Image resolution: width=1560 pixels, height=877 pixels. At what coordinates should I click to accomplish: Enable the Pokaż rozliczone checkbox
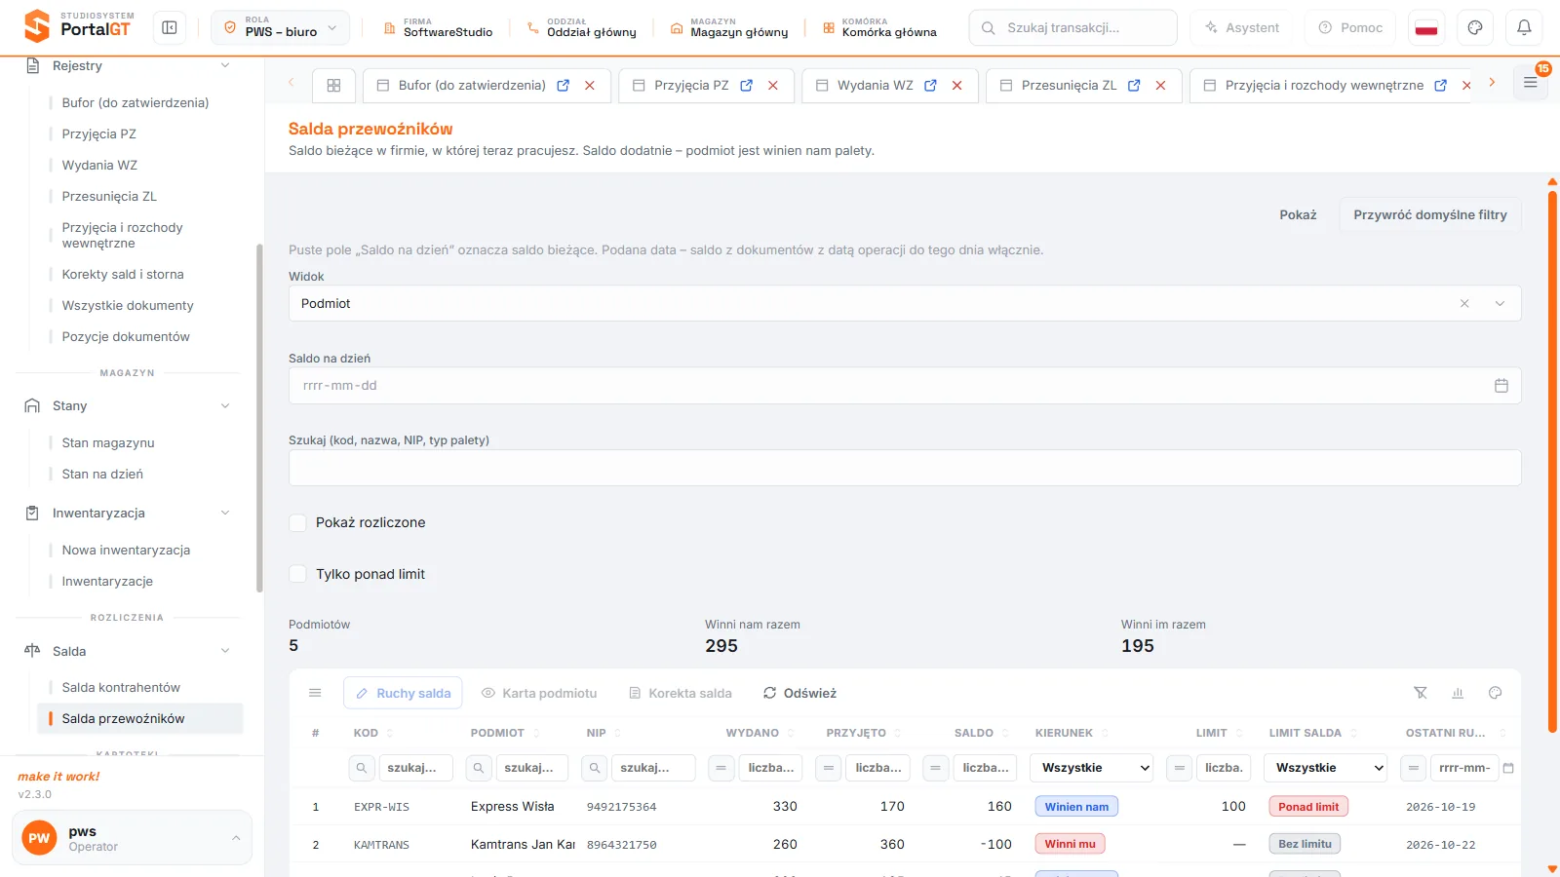(x=298, y=523)
